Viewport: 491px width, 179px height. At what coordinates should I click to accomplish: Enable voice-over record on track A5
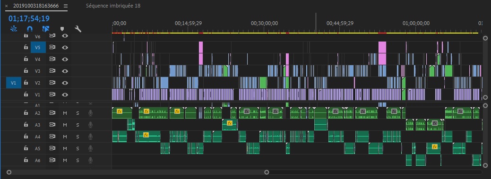tap(90, 148)
